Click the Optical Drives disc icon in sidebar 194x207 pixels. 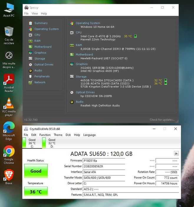click(30, 64)
